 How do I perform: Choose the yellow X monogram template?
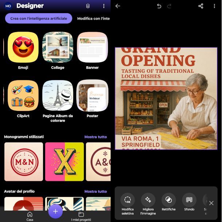click(64, 162)
